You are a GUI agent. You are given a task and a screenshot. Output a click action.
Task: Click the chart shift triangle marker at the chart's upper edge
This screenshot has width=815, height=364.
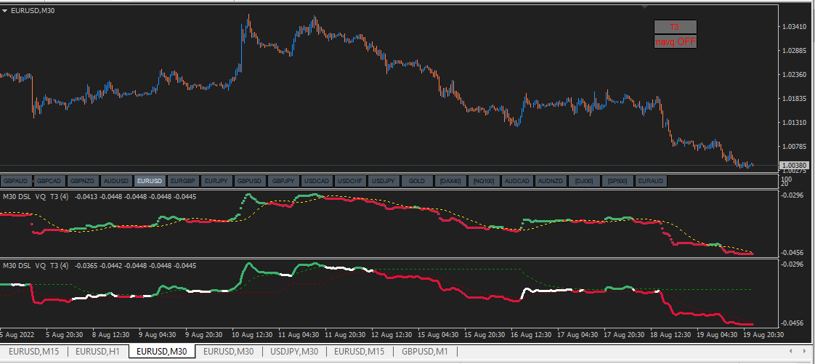coord(644,7)
